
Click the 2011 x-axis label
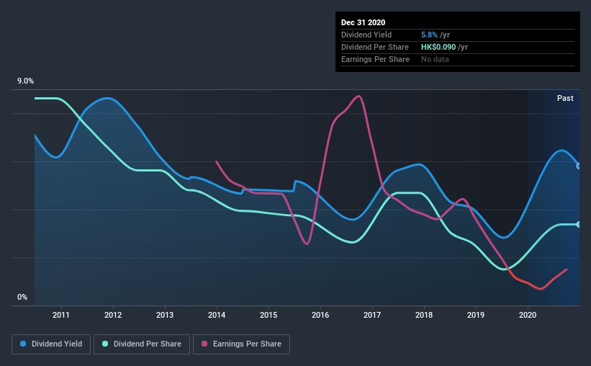click(61, 315)
